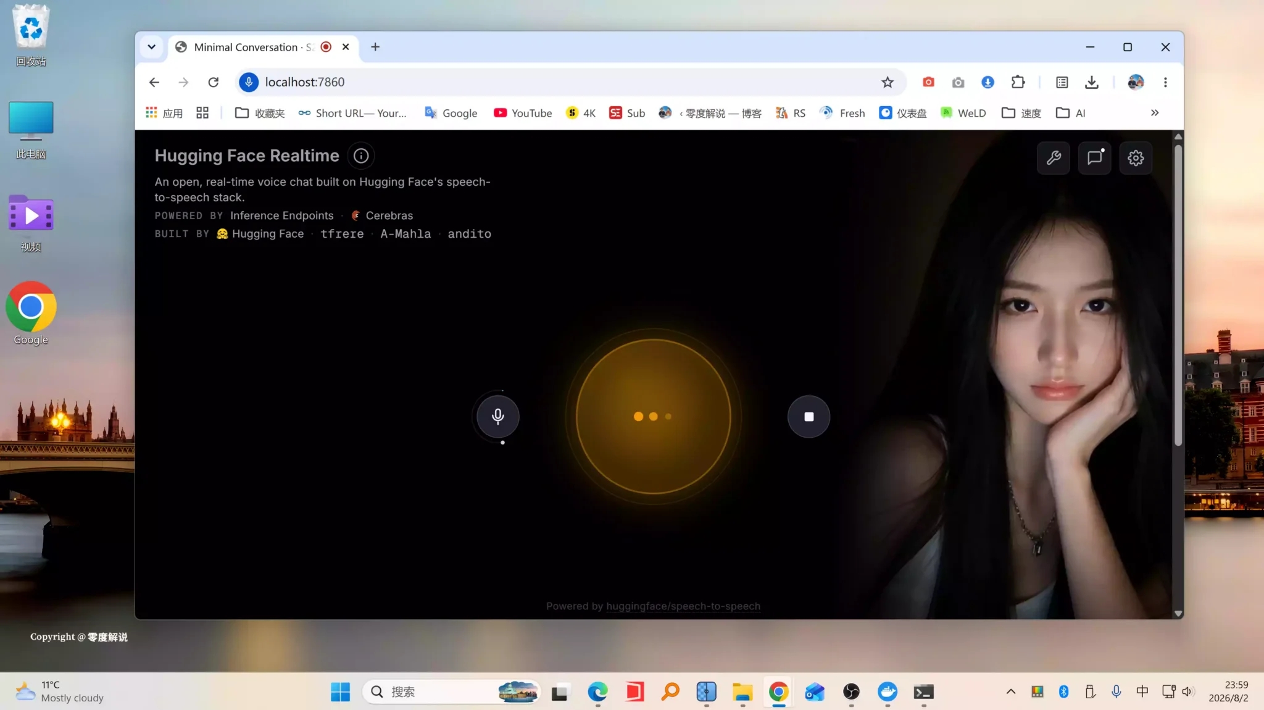Open the Chrome three-dot menu
Viewport: 1264px width, 710px height.
(x=1165, y=82)
